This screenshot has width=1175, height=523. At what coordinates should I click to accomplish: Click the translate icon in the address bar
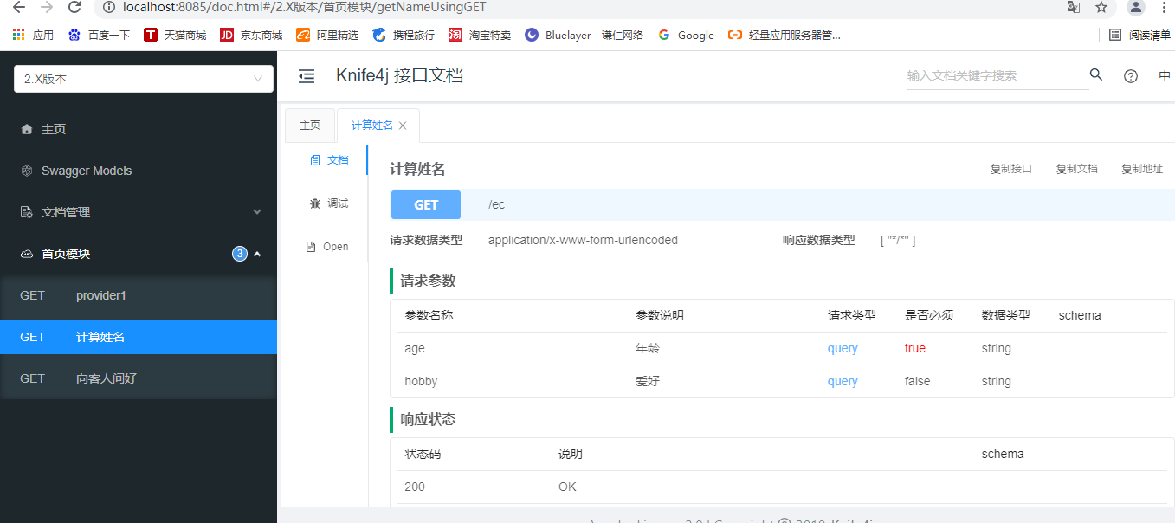coord(1074,7)
